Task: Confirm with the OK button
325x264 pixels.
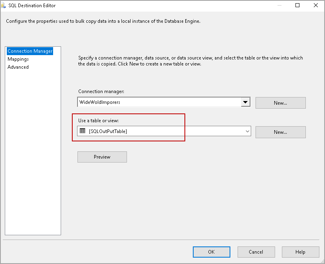Action: click(x=211, y=252)
